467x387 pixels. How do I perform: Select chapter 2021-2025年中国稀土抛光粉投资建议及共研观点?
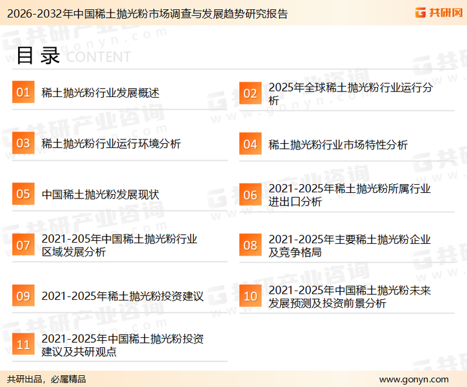(x=123, y=345)
